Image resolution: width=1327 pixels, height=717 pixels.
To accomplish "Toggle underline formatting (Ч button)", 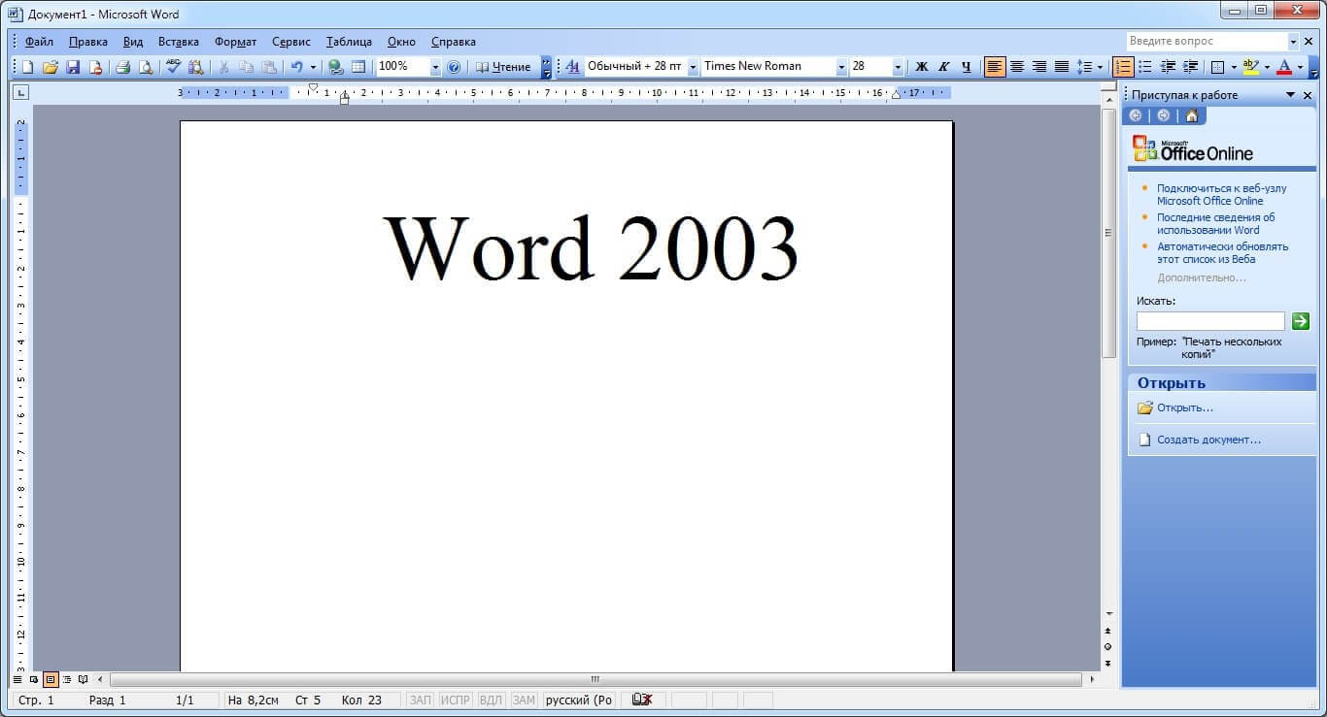I will [966, 67].
